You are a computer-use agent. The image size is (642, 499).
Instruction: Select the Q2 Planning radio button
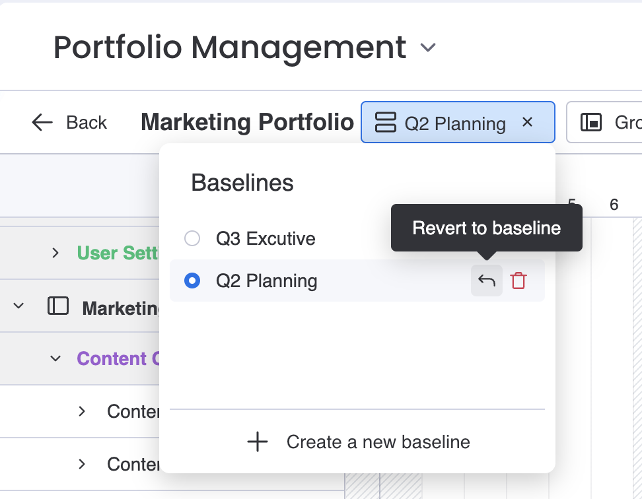[192, 281]
